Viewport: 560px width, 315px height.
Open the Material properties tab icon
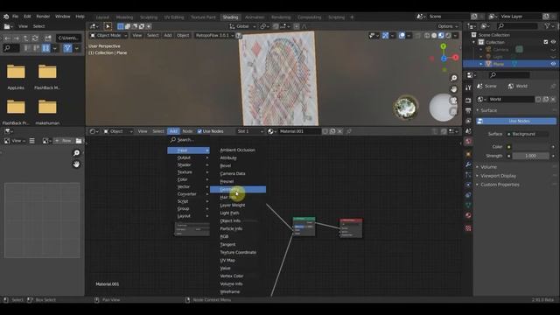coord(468,215)
